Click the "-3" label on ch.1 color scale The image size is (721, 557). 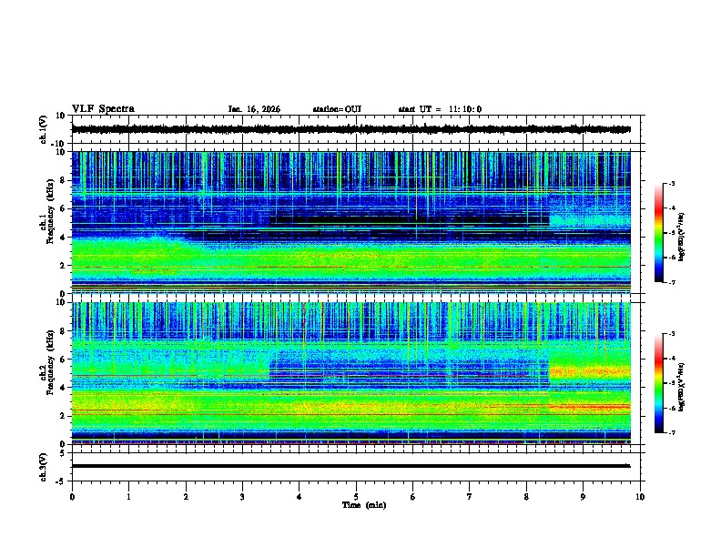[x=672, y=183]
